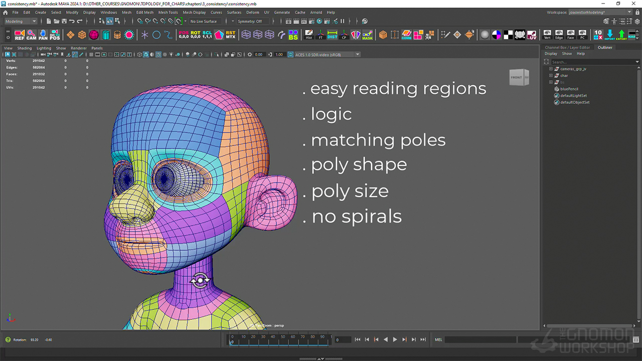642x361 pixels.
Task: Click the checkerboard material shelf icon
Action: pyautogui.click(x=508, y=35)
